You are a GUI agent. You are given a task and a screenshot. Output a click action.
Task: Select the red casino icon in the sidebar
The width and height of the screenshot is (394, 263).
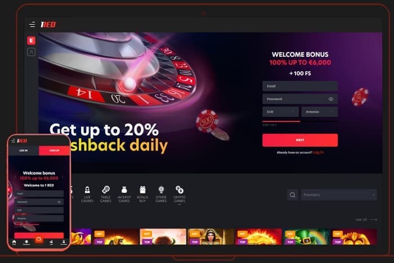coord(31,40)
